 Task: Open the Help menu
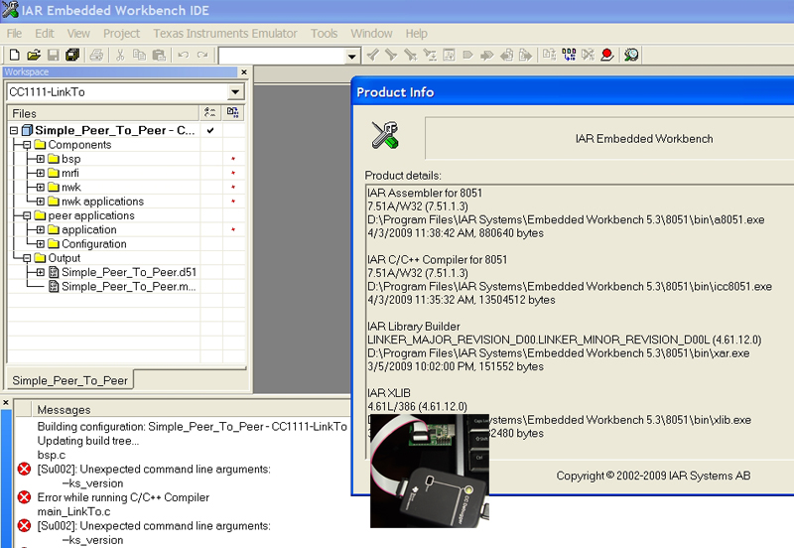pos(416,34)
